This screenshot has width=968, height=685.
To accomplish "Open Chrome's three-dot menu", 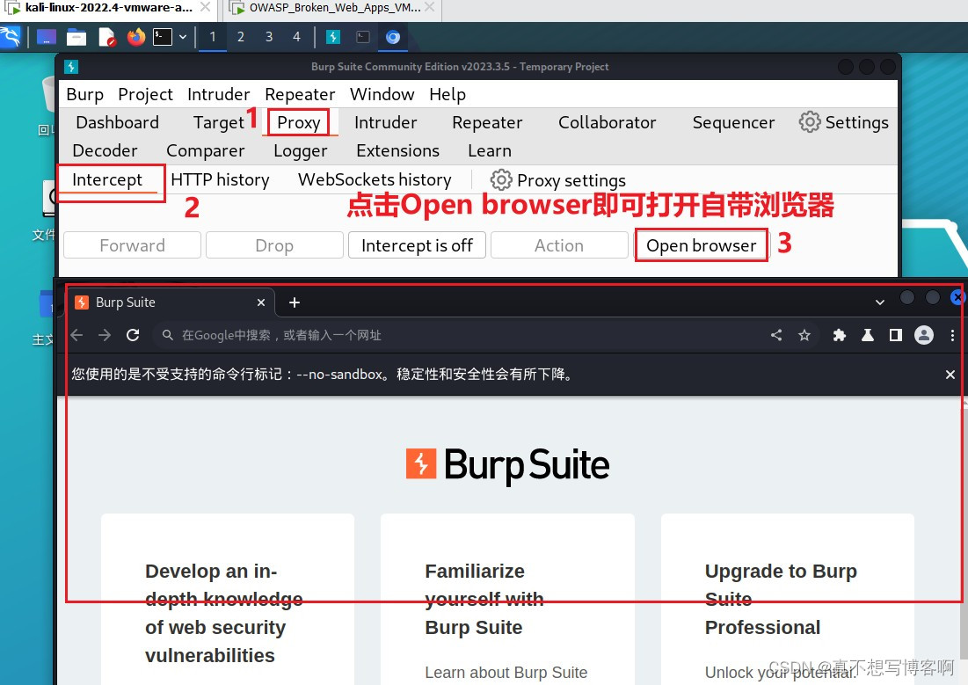I will click(952, 335).
